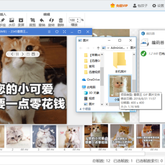Increase the zoom percentage stepper

pos(78,19)
